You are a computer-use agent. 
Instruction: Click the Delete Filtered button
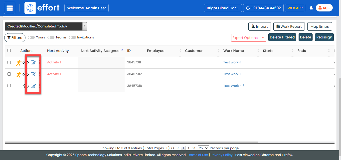pyautogui.click(x=282, y=37)
